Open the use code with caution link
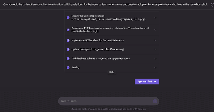Viewport: 214px width, 112px height. [x=134, y=109]
